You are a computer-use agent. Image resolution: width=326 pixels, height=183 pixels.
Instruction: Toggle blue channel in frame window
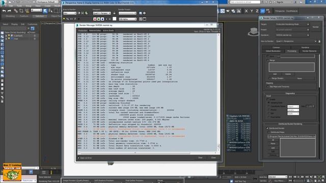(x=102, y=19)
